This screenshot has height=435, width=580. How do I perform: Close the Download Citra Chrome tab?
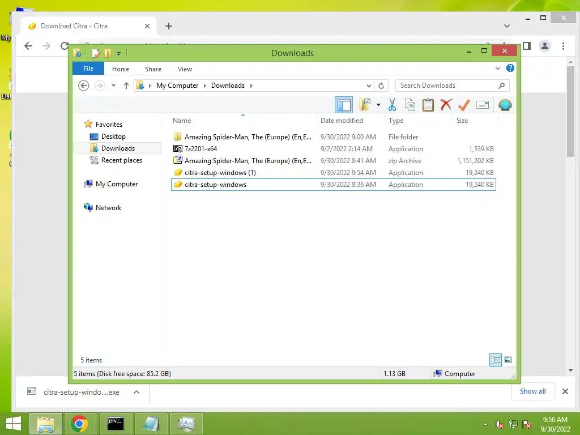click(x=147, y=26)
